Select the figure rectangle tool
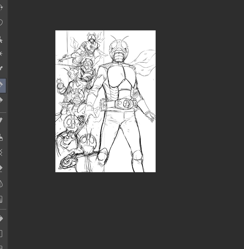 pos(1,233)
